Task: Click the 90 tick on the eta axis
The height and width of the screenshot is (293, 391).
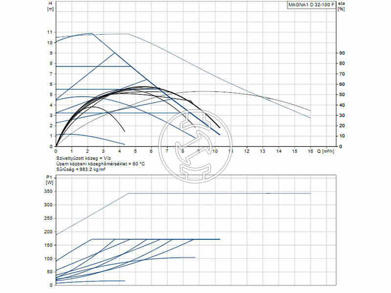Action: (x=342, y=53)
